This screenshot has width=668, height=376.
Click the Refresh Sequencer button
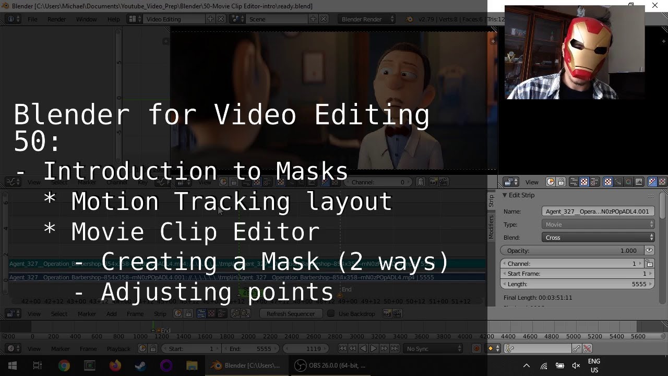(x=291, y=314)
